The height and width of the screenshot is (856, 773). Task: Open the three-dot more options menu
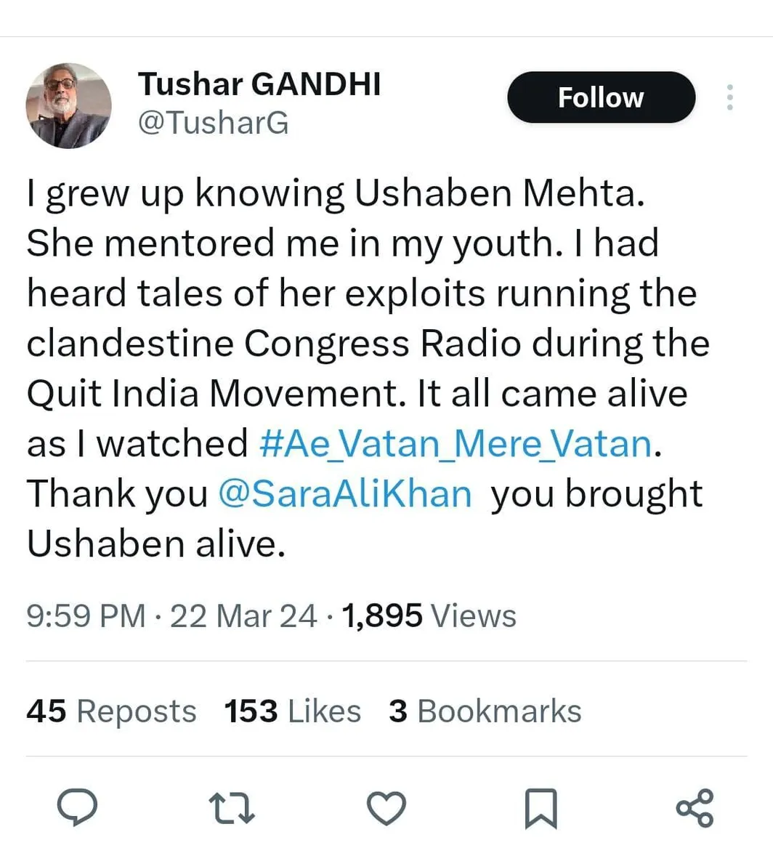click(x=729, y=97)
